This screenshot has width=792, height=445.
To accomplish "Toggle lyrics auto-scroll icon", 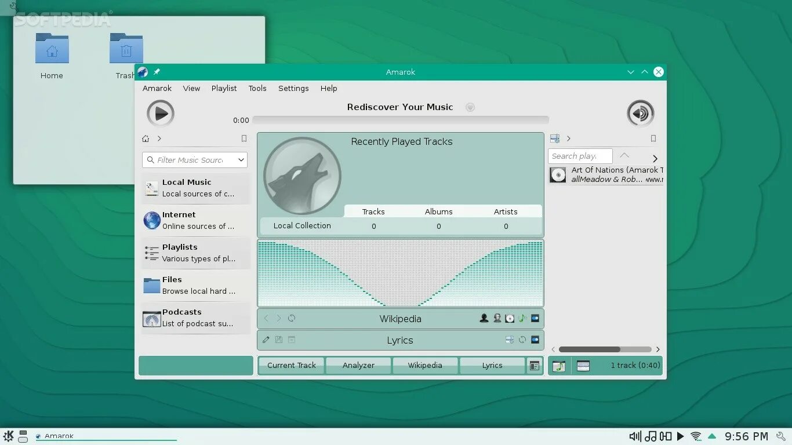I will pos(510,340).
